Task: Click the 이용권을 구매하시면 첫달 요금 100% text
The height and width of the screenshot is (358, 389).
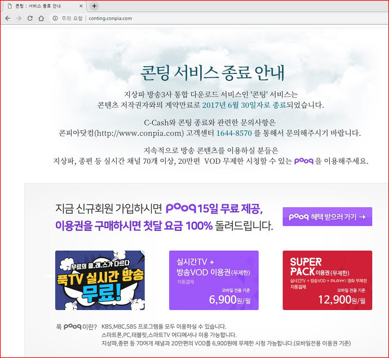Action: pos(134,226)
